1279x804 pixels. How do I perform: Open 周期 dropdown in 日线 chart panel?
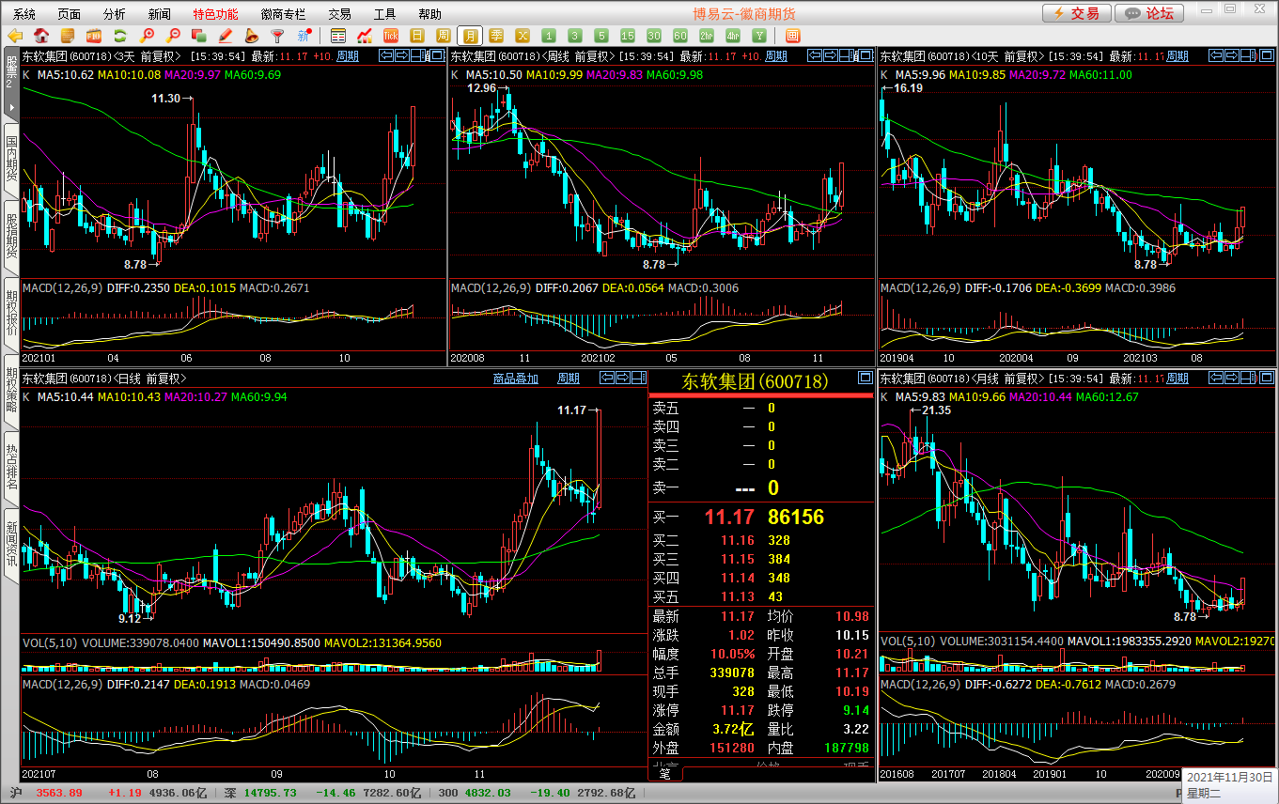coord(569,379)
